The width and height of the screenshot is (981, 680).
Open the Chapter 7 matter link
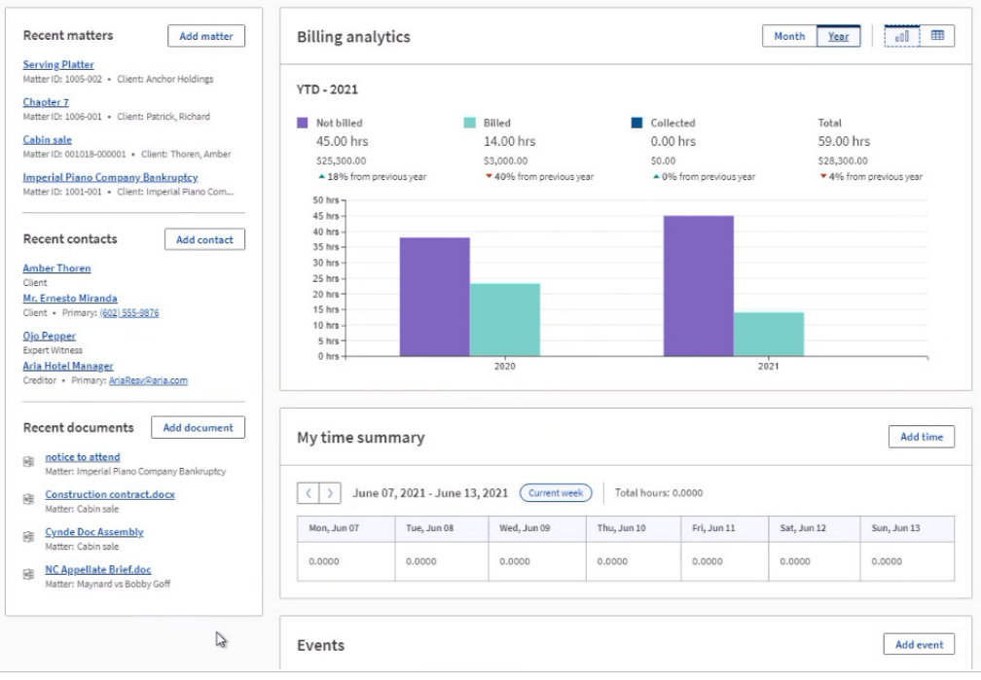pos(45,100)
